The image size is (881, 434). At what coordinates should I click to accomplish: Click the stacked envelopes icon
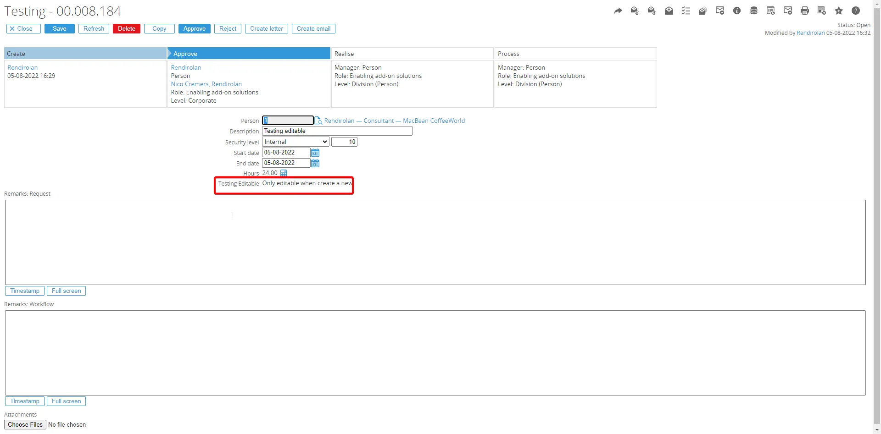pyautogui.click(x=703, y=11)
